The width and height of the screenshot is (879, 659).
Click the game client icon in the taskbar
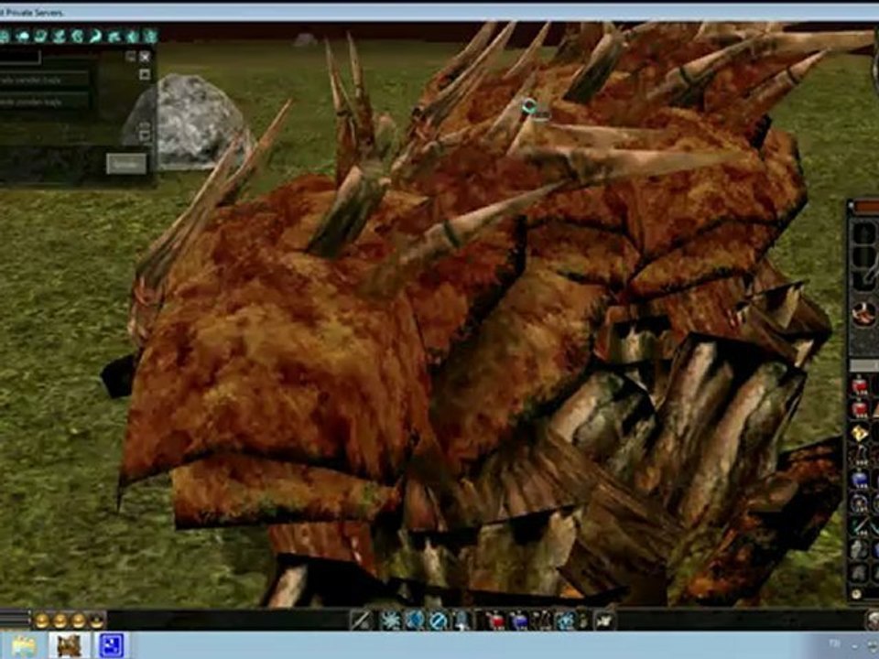69,646
